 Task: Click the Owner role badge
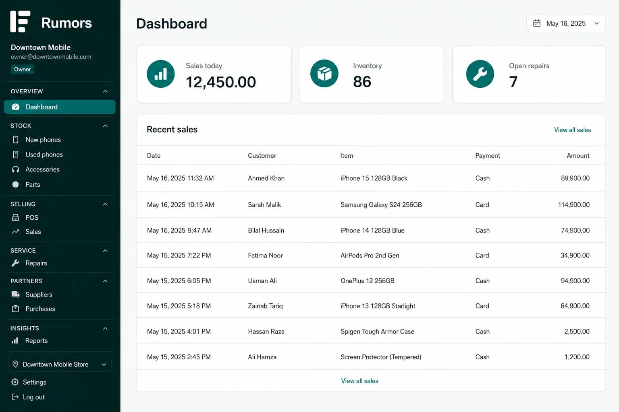(x=23, y=69)
